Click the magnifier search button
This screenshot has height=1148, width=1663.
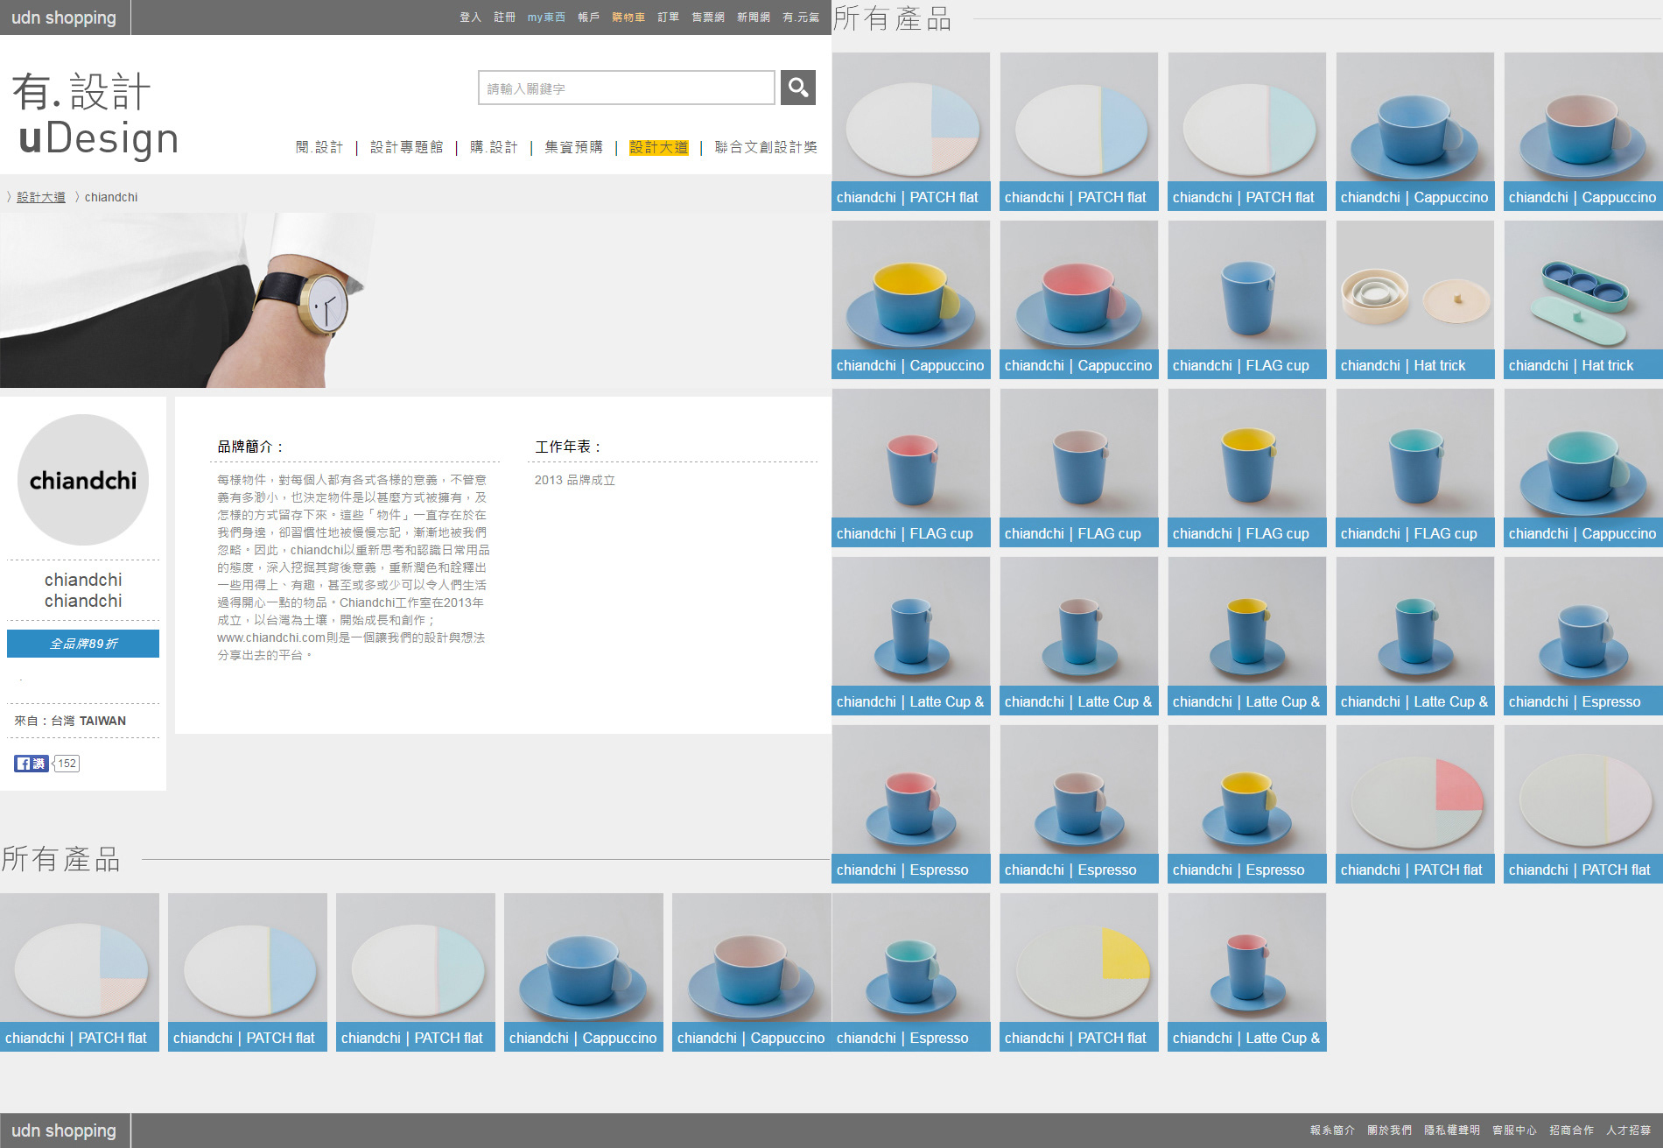pyautogui.click(x=797, y=88)
